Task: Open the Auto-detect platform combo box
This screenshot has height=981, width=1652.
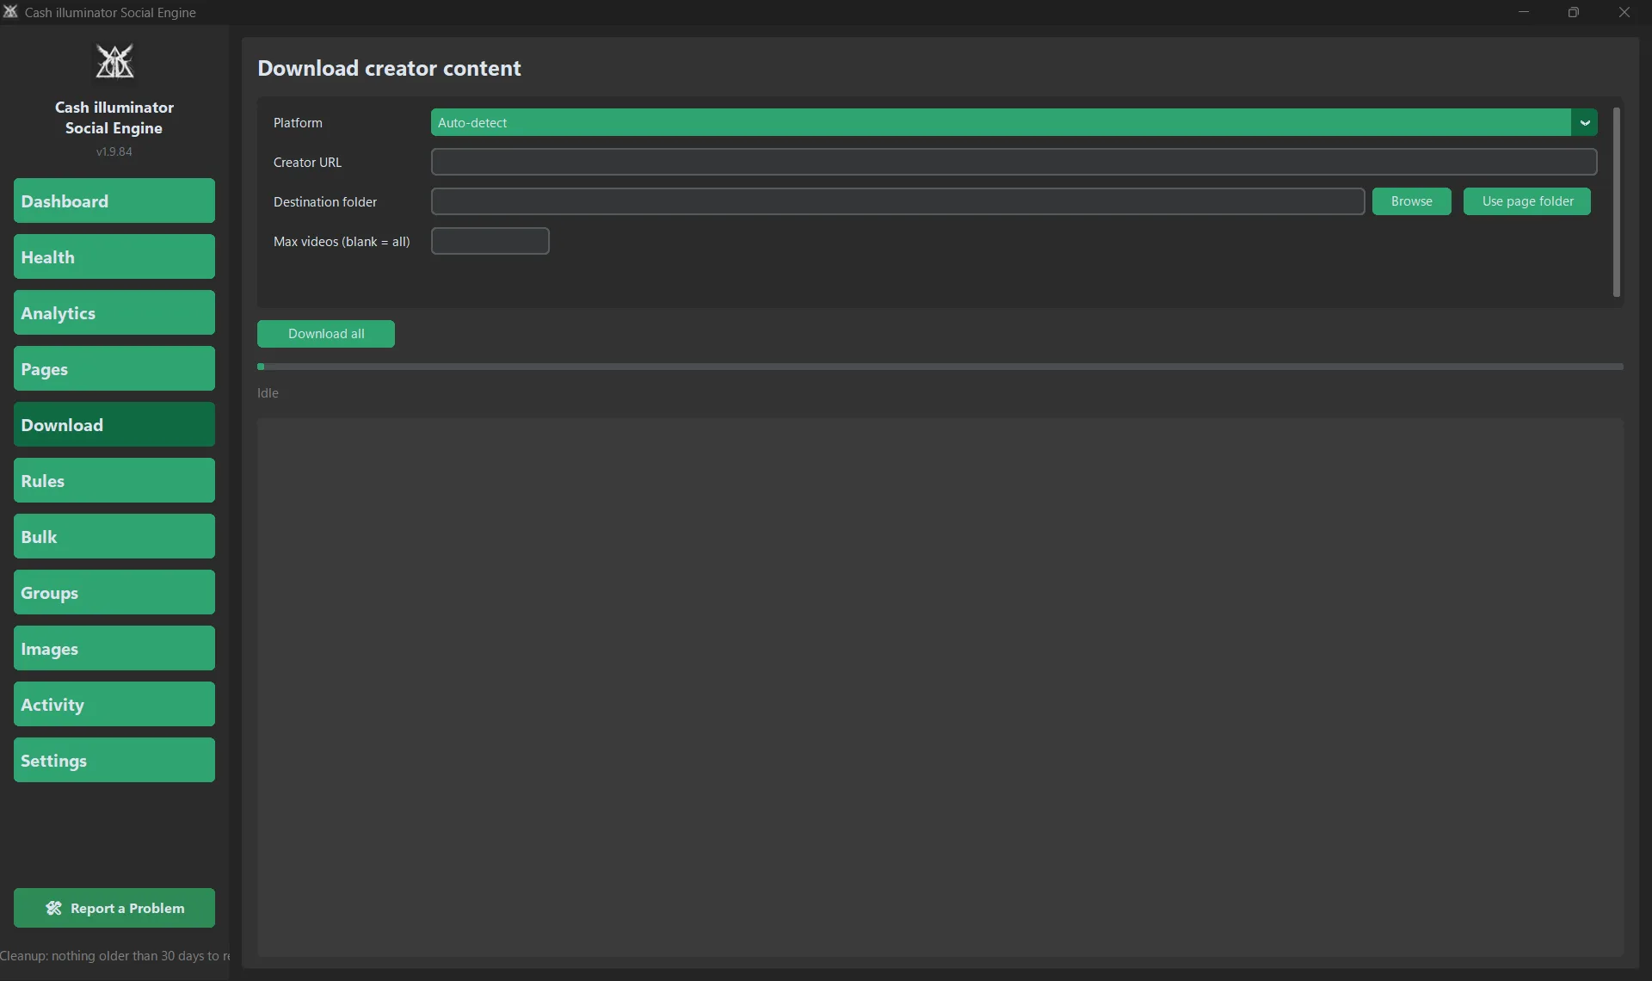Action: (1014, 122)
